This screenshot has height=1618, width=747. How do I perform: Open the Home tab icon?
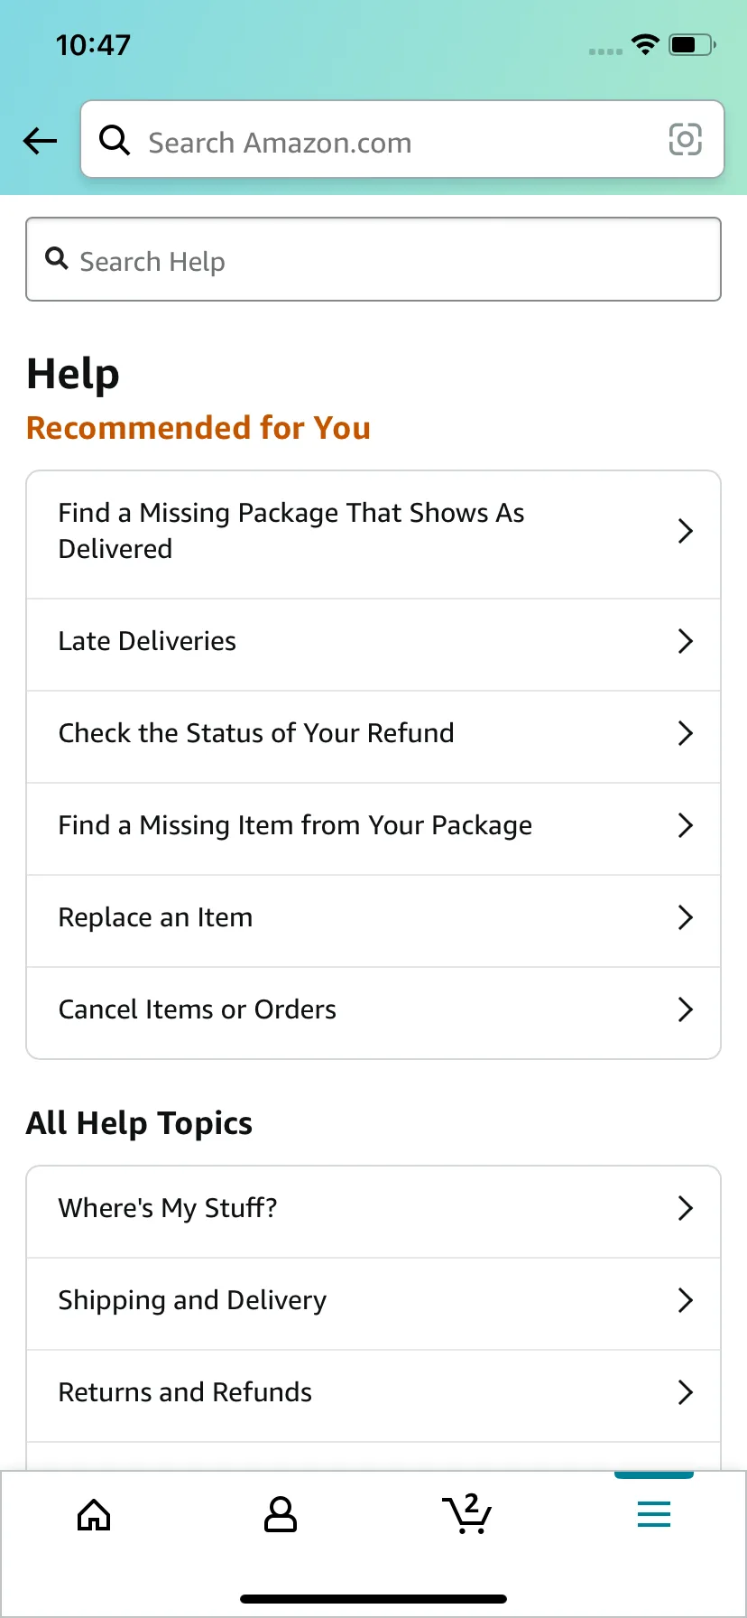[x=94, y=1515]
